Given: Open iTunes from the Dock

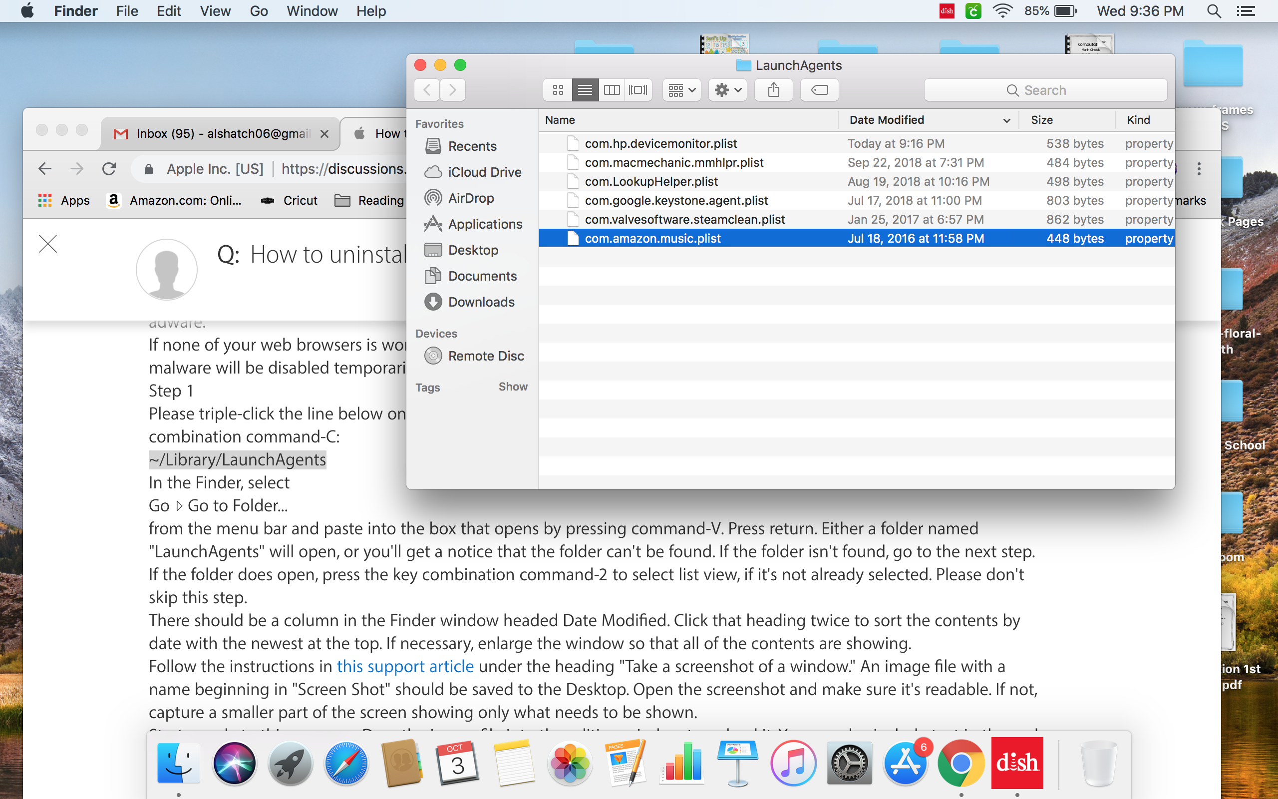Looking at the screenshot, I should tap(793, 764).
